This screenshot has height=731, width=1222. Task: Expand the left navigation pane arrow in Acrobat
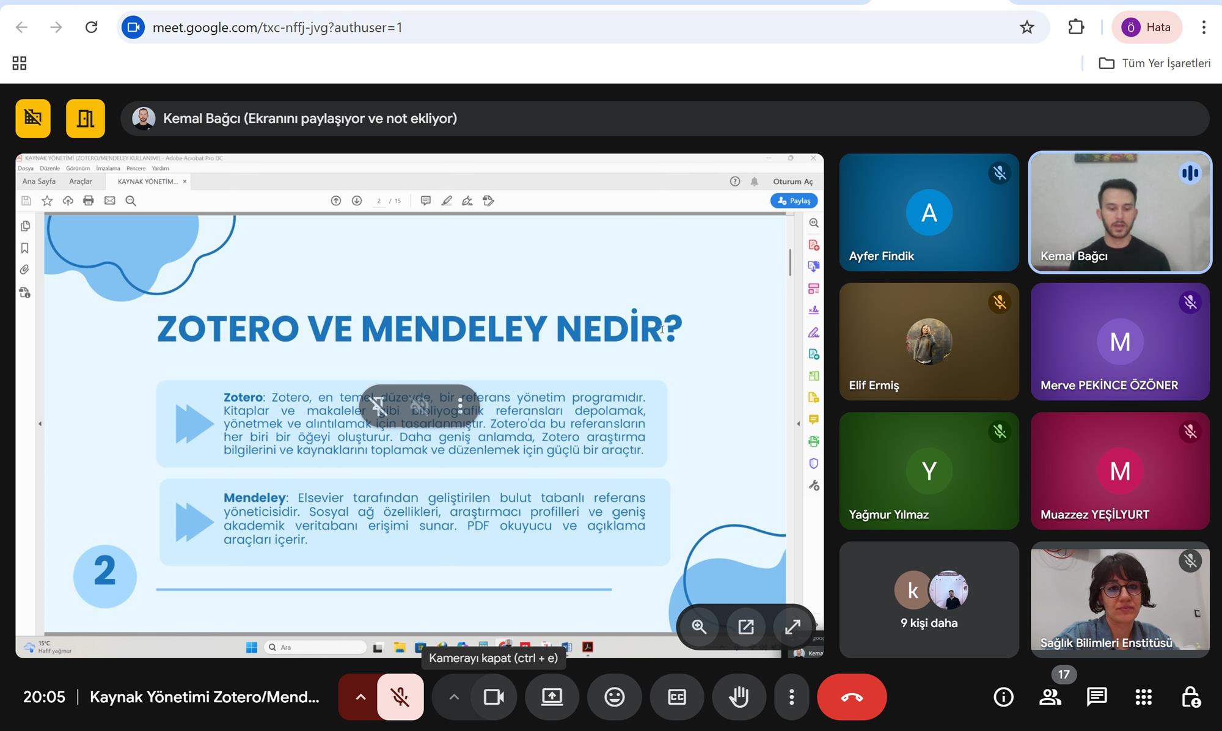40,424
